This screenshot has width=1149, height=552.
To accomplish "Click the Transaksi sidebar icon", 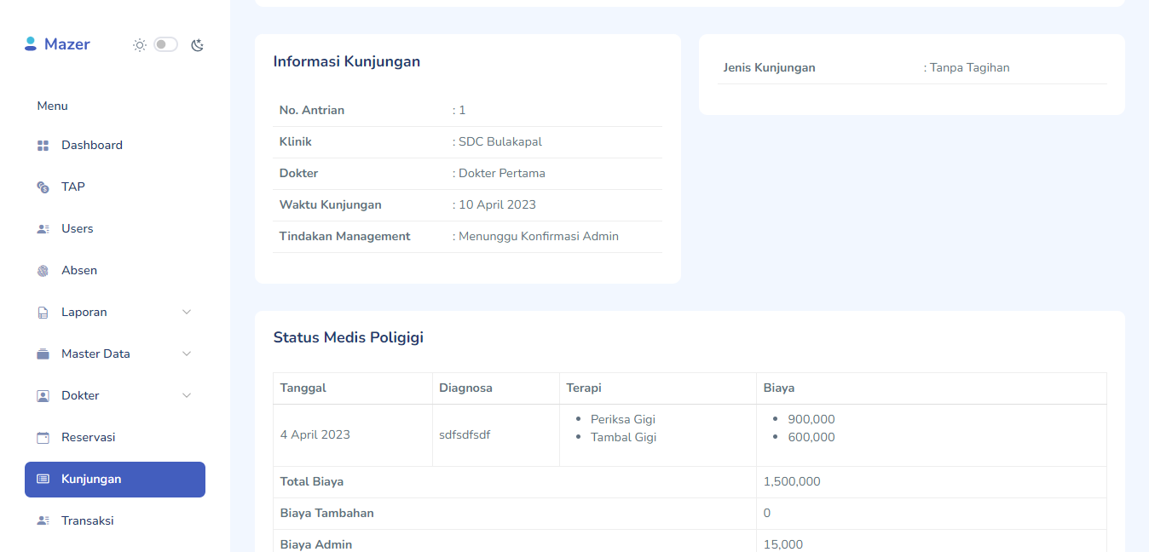I will tap(43, 521).
